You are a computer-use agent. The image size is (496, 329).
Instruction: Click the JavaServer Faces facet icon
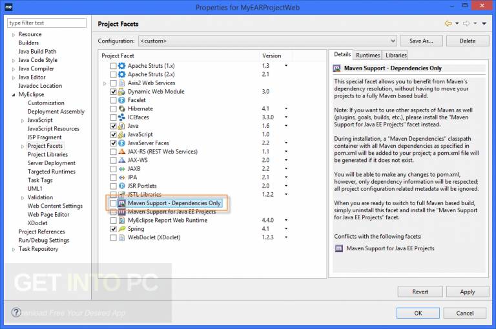point(122,143)
